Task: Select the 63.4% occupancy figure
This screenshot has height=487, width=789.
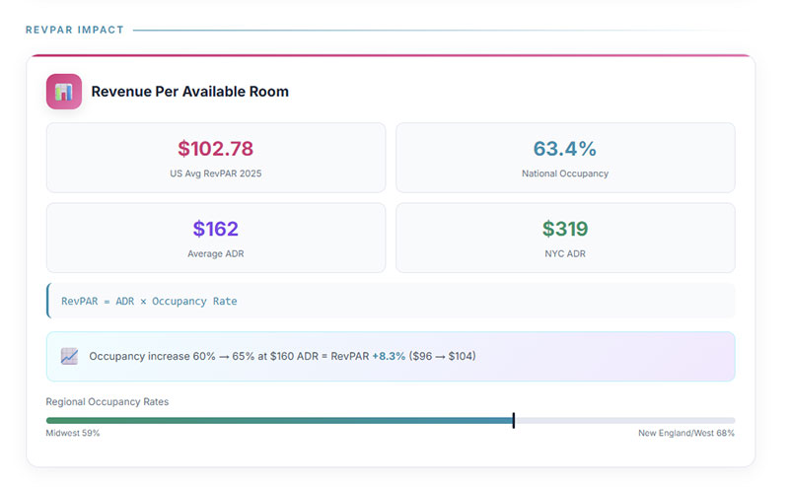Action: pos(564,149)
